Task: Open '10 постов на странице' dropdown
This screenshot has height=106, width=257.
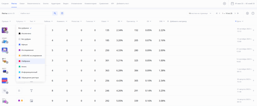Action: point(200,13)
